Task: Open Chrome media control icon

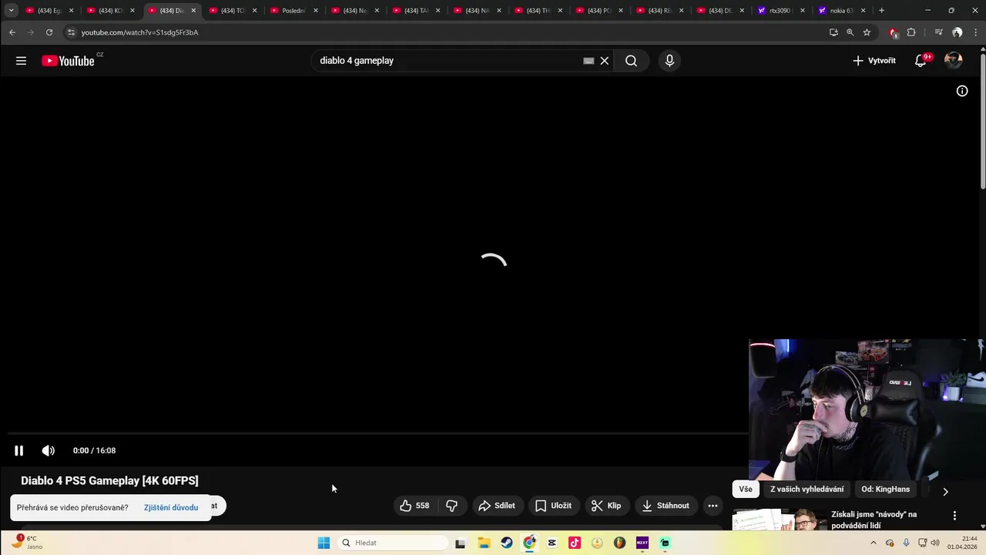Action: (938, 32)
